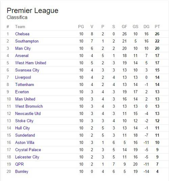Open the Southampton team link
The image size is (169, 181).
pyautogui.click(x=27, y=41)
